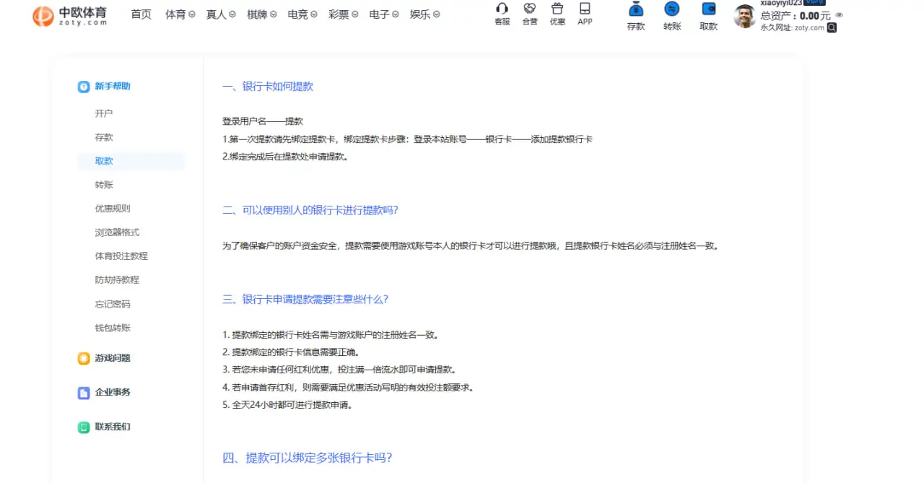
Task: Open the 棋牌 menu item
Action: point(260,14)
